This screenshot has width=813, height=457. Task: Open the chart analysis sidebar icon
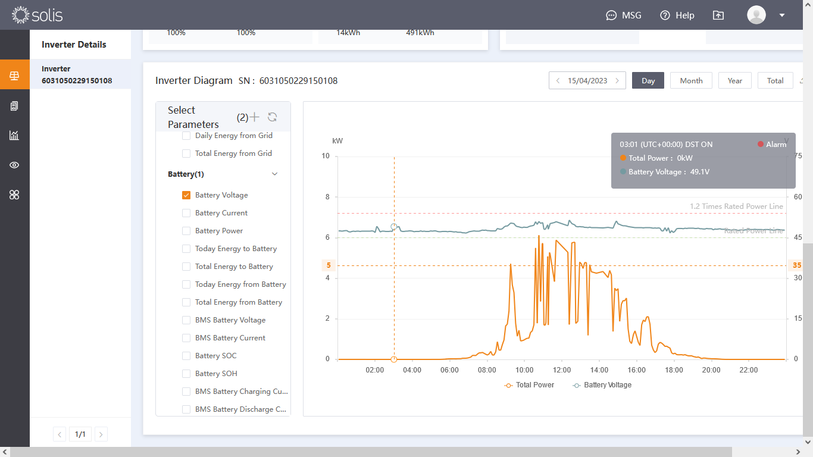coord(15,136)
